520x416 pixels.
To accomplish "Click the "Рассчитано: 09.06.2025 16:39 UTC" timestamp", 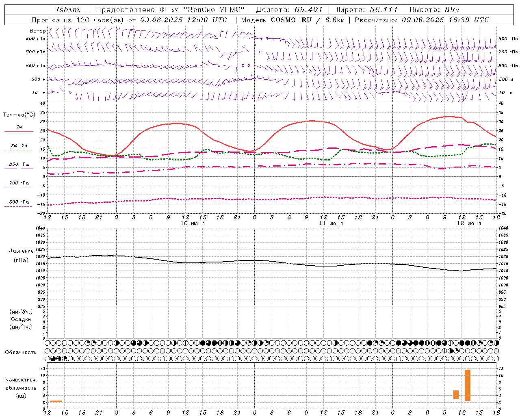I will pyautogui.click(x=422, y=20).
